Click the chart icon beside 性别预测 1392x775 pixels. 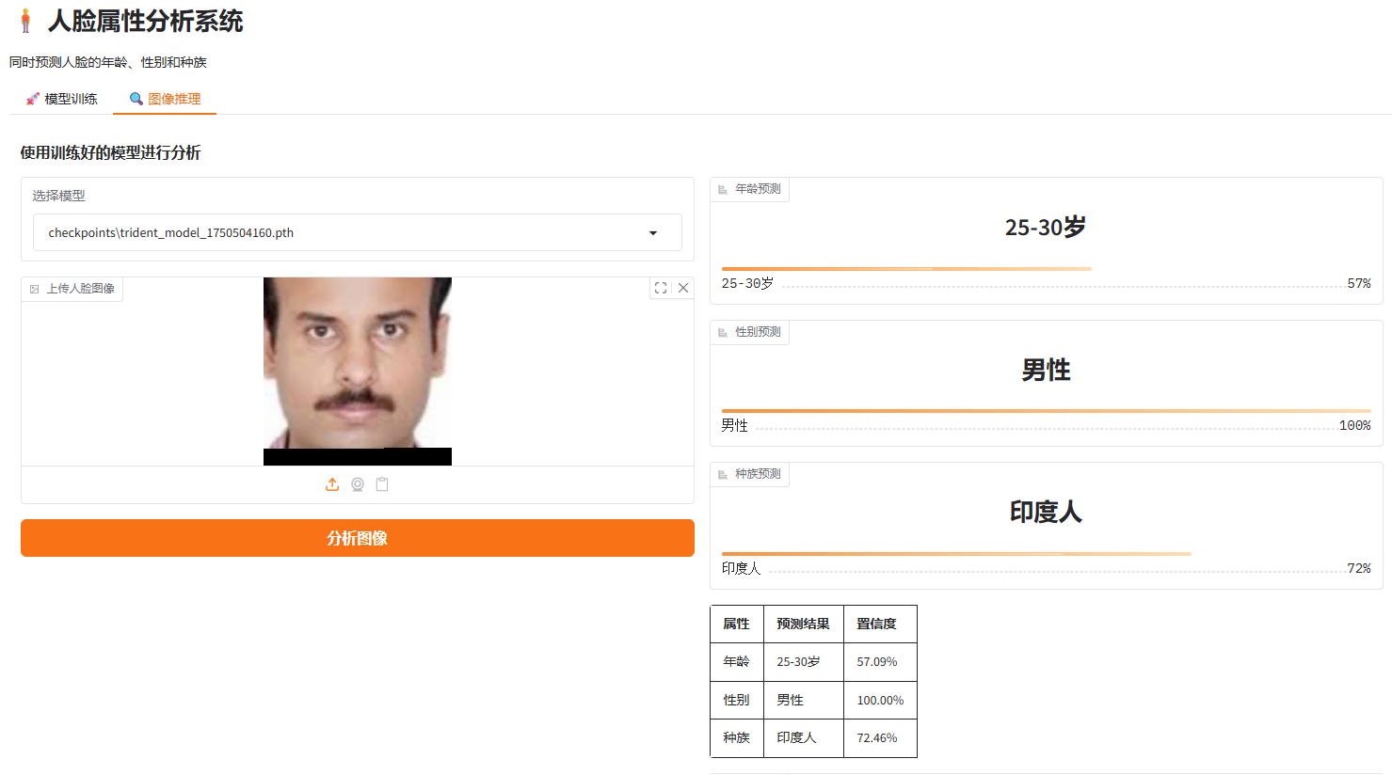(x=721, y=331)
